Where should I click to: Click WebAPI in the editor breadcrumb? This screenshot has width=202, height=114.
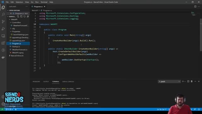[x=35, y=10]
